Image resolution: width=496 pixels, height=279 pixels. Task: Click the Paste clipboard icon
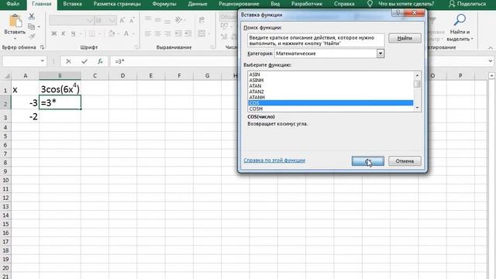tap(15, 21)
